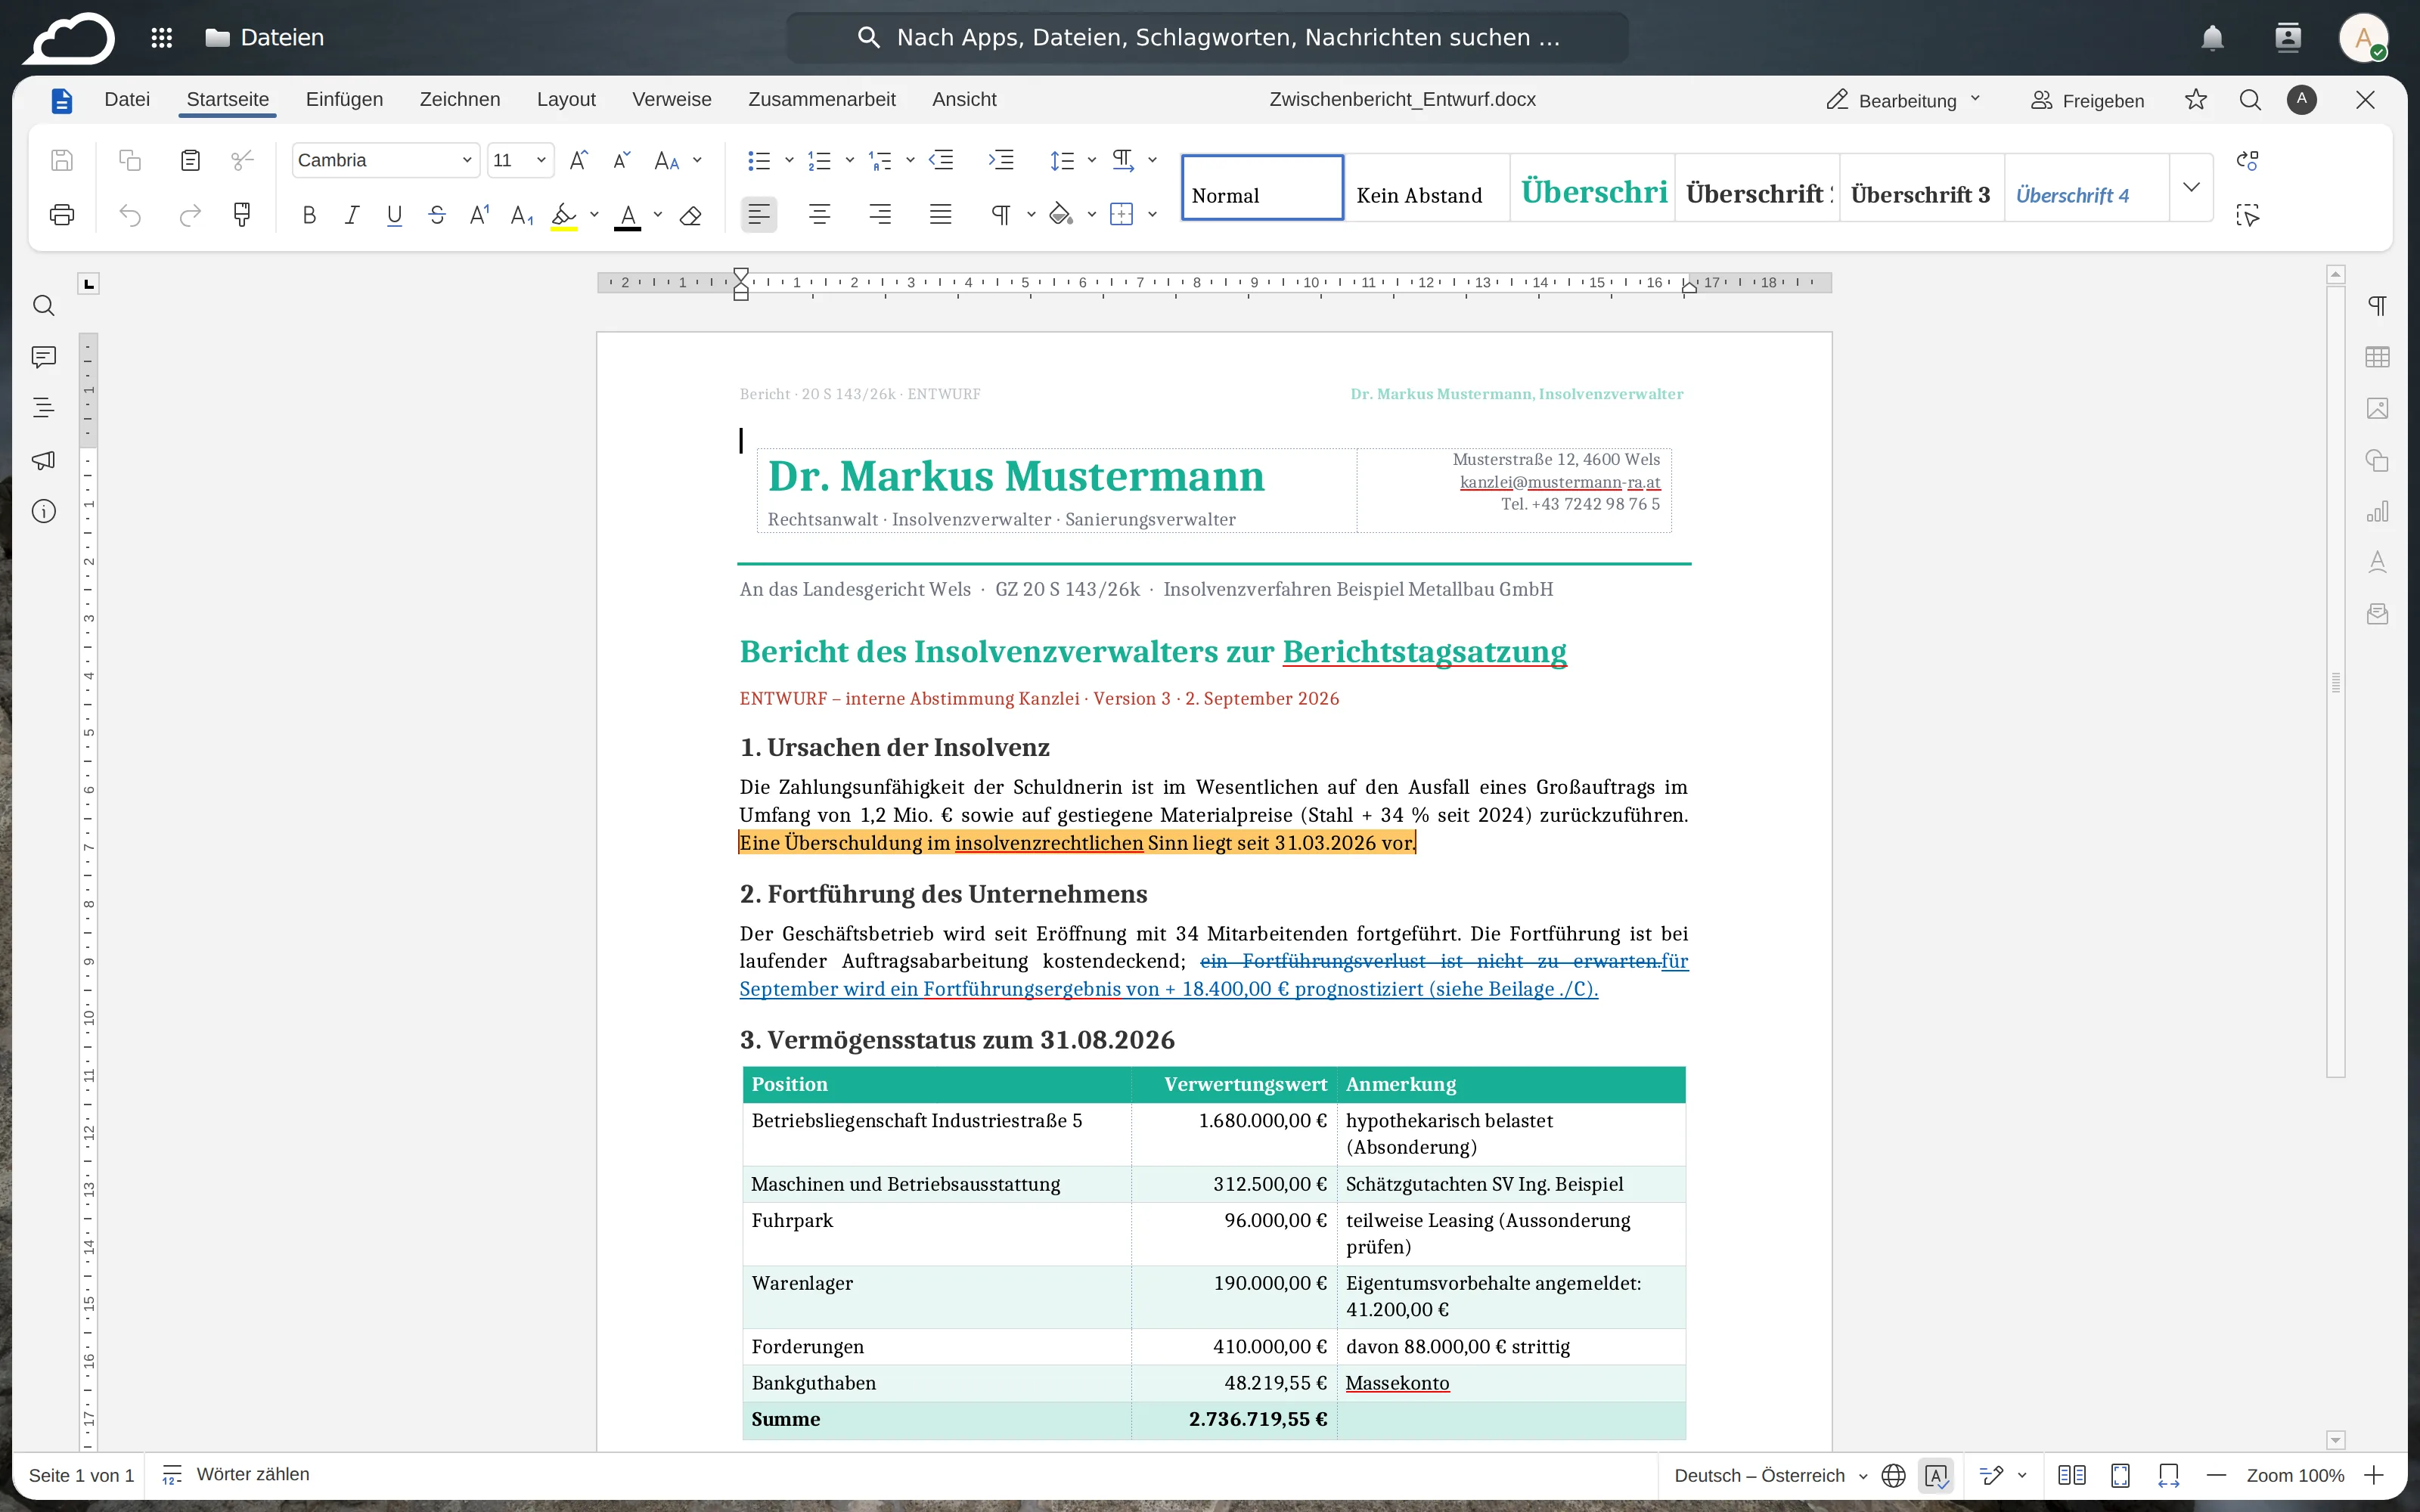Viewport: 2420px width, 1512px height.
Task: Click the clear formatting eraser icon
Action: point(690,215)
